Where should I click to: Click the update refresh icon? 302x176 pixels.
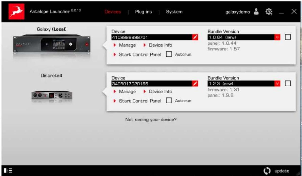coord(267,171)
